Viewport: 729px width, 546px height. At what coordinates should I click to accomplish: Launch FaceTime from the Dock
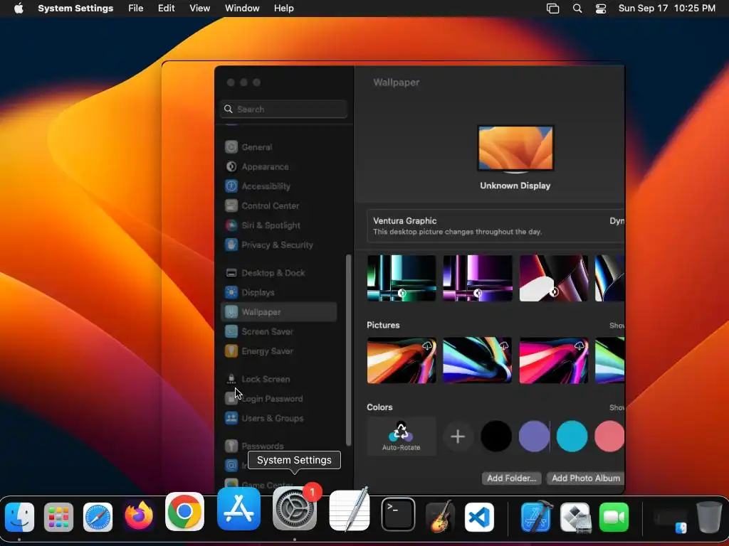614,518
